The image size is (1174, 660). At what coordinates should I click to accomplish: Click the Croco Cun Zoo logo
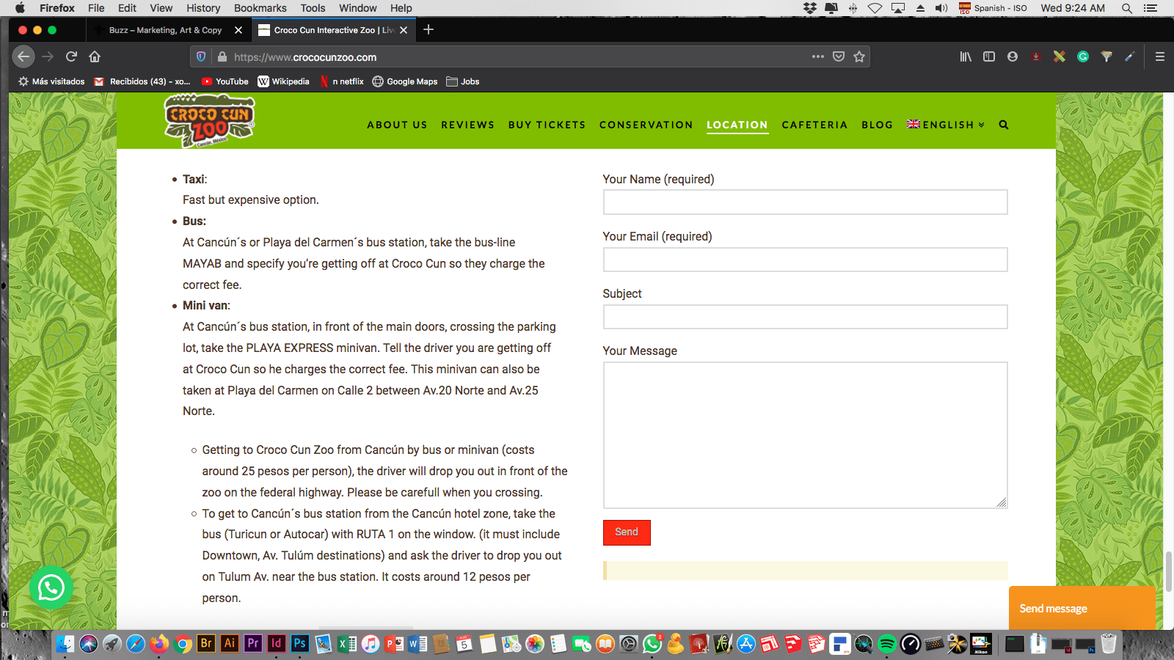coord(209,121)
